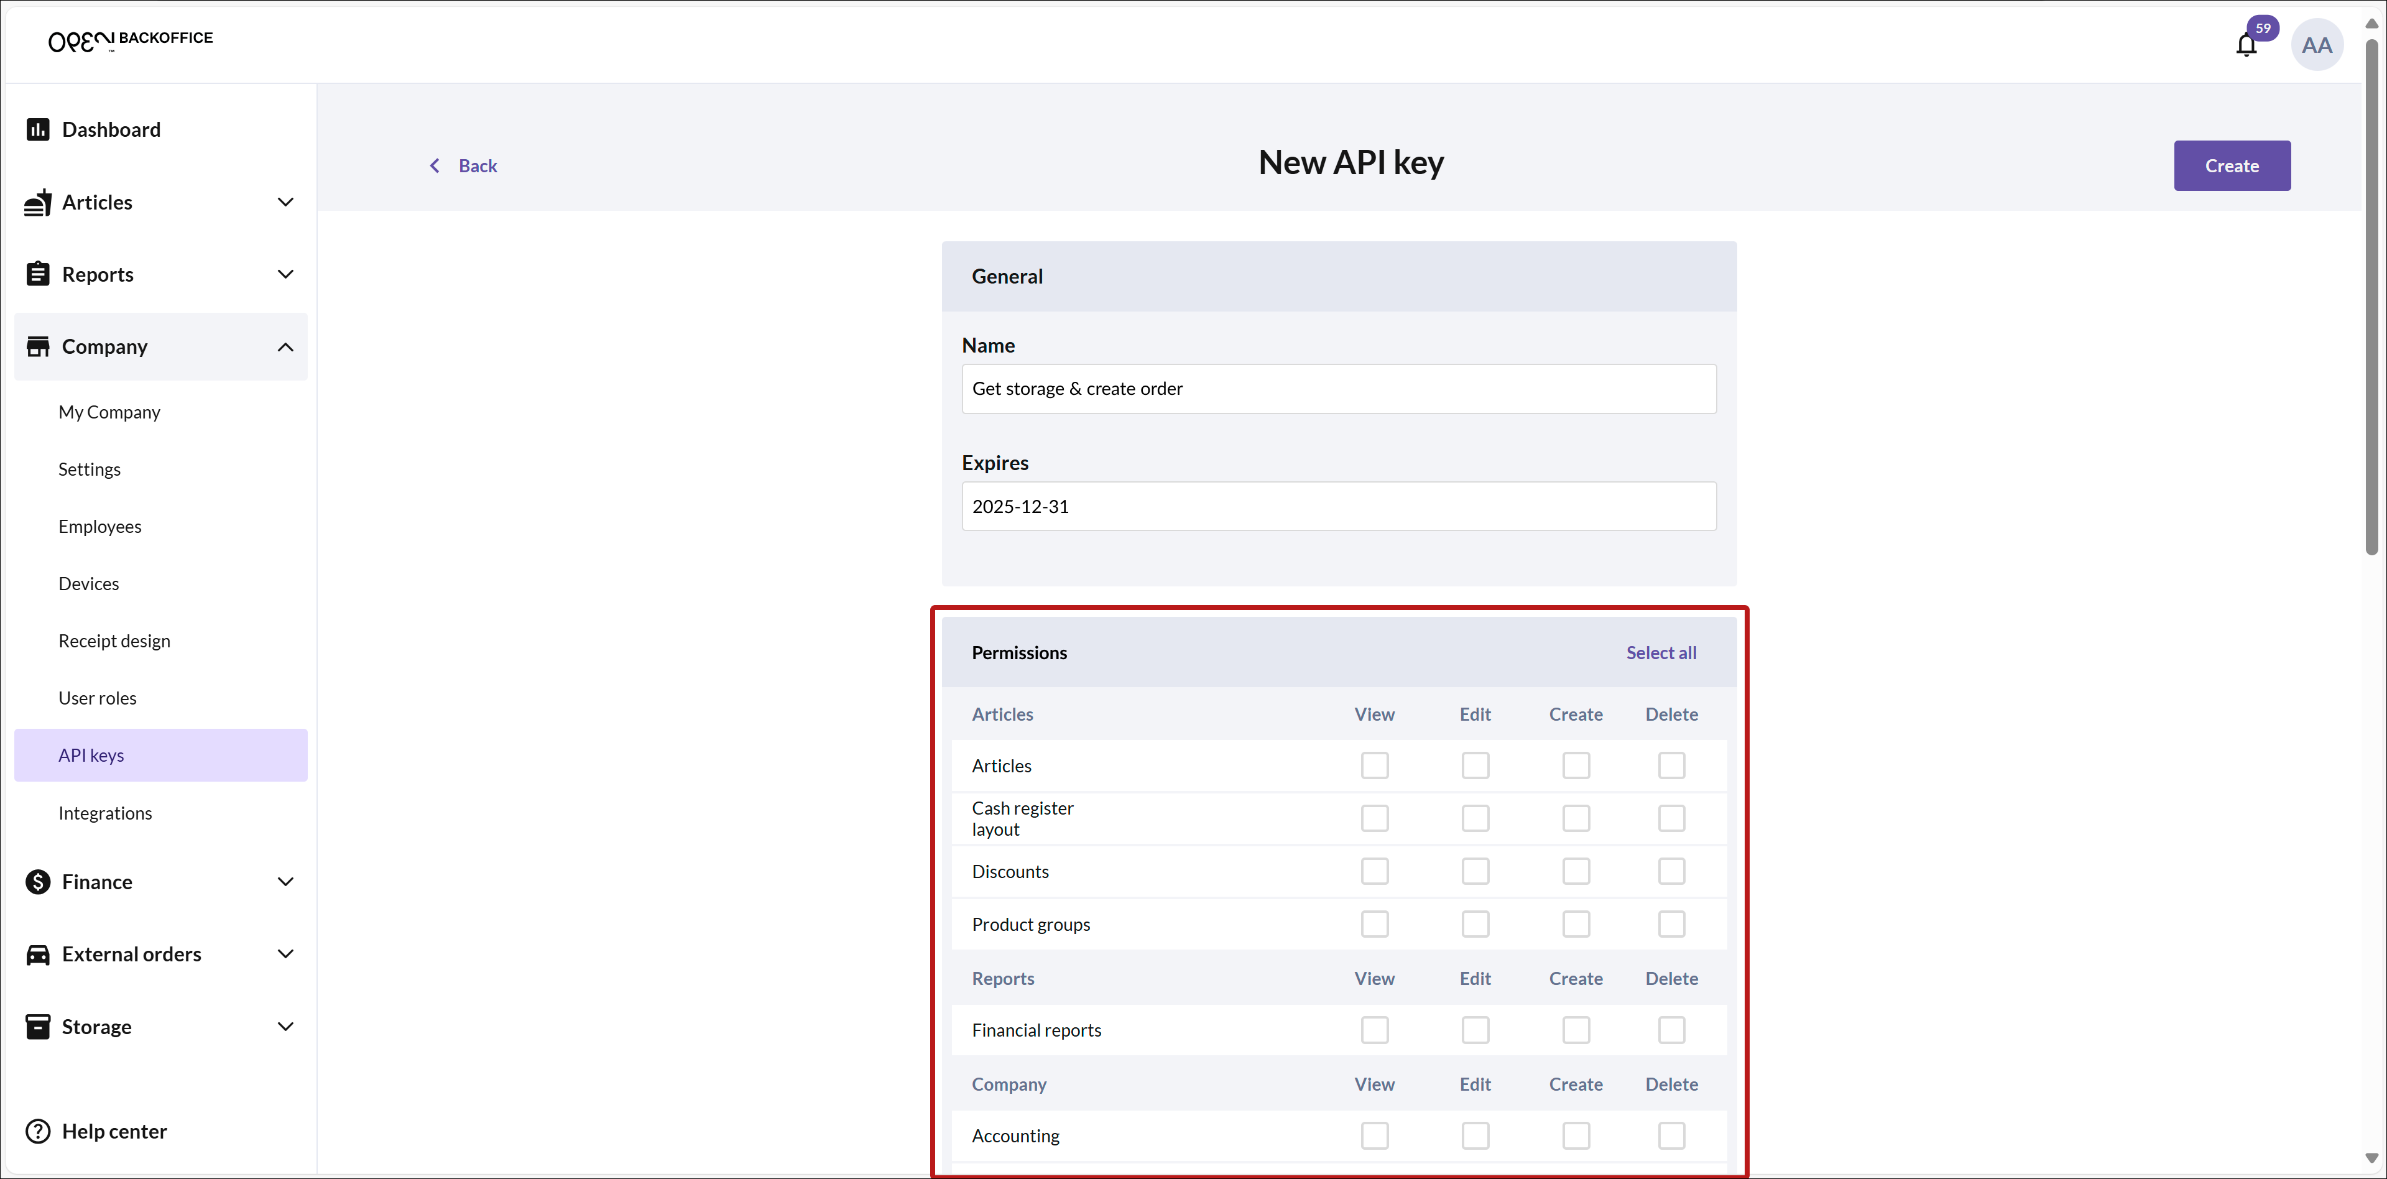
Task: Check Product groups View checkbox
Action: (1374, 924)
